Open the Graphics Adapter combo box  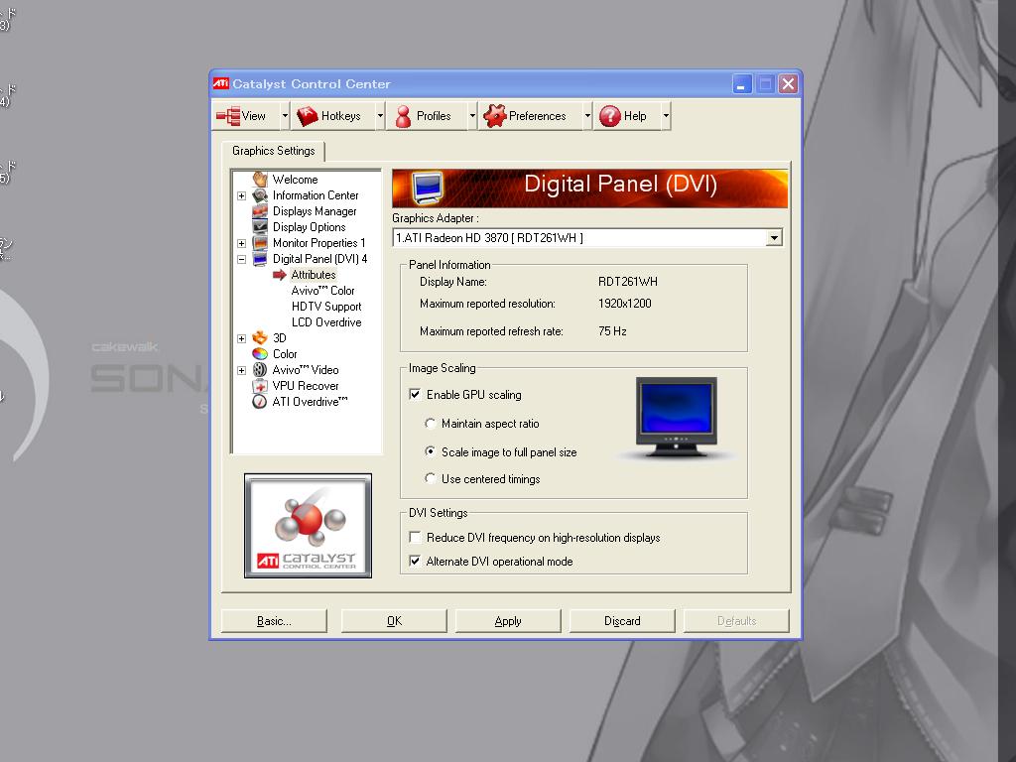click(774, 238)
